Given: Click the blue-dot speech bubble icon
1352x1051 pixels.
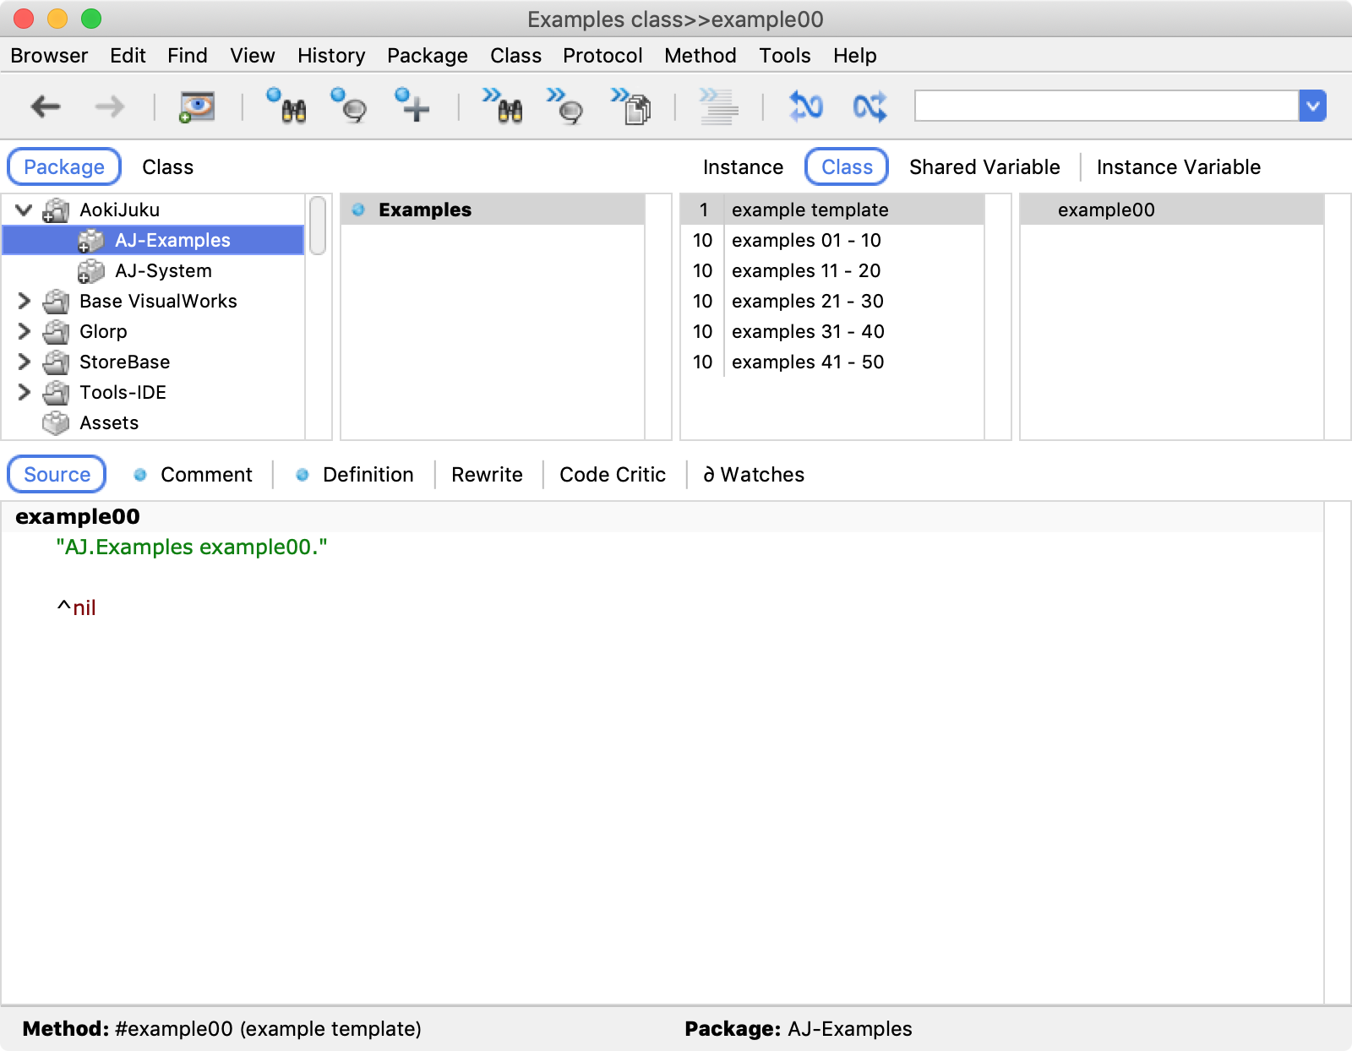Looking at the screenshot, I should point(349,106).
